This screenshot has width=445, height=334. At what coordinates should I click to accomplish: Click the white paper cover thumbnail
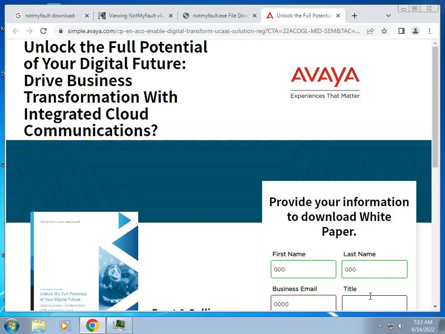coord(84,261)
